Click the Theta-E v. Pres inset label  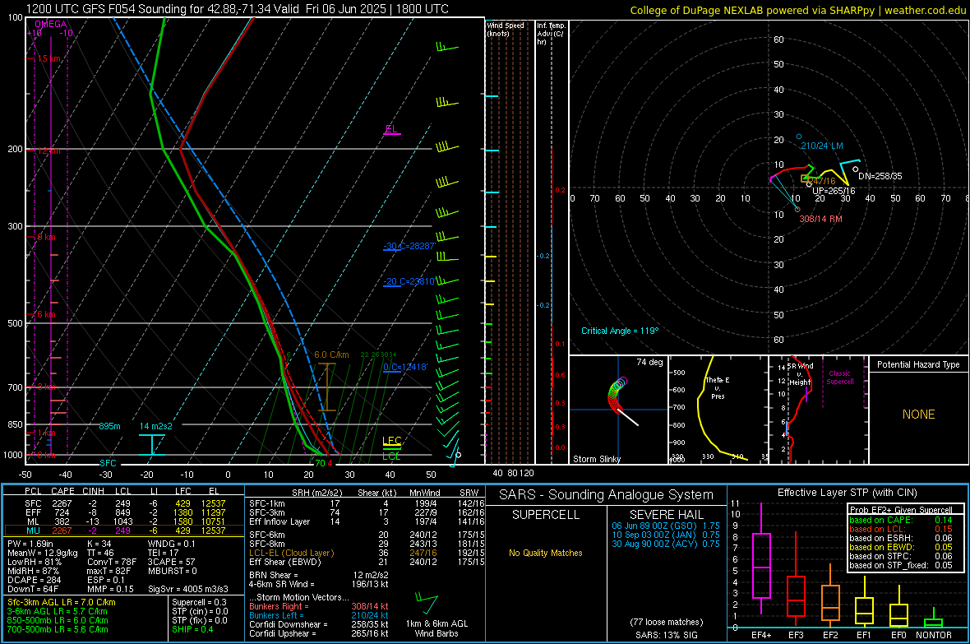click(718, 387)
